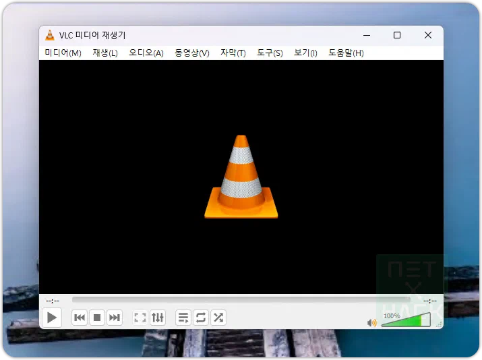Toggle fullscreen video mode

pyautogui.click(x=140, y=318)
